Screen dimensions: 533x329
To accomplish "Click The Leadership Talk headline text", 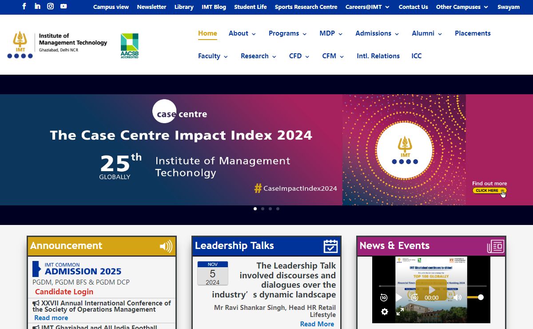I will (274, 280).
